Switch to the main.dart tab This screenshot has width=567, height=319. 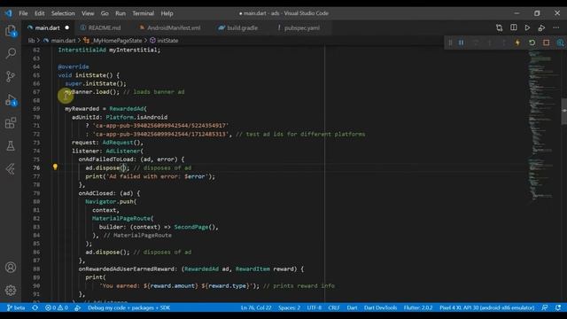[x=47, y=27]
